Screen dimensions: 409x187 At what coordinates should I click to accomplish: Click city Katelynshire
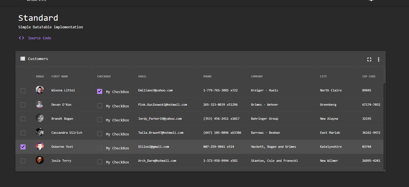(331, 147)
